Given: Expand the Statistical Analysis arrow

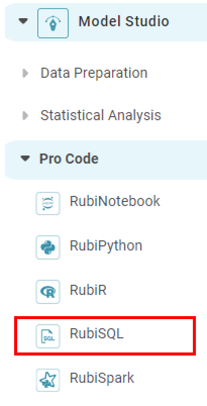Looking at the screenshot, I should [25, 116].
